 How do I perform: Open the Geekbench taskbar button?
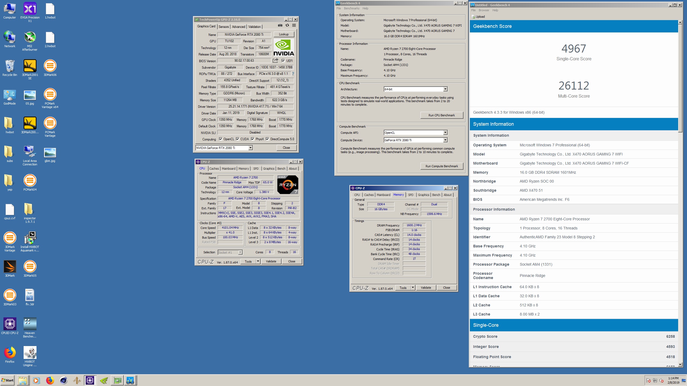tap(130, 380)
